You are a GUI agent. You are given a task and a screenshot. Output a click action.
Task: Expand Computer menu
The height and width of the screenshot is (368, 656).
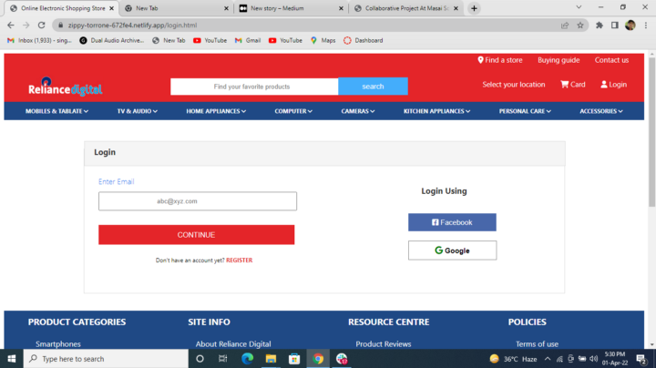point(293,111)
